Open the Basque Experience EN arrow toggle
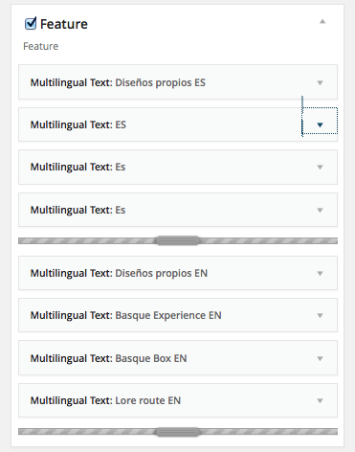This screenshot has height=452, width=355. point(320,315)
